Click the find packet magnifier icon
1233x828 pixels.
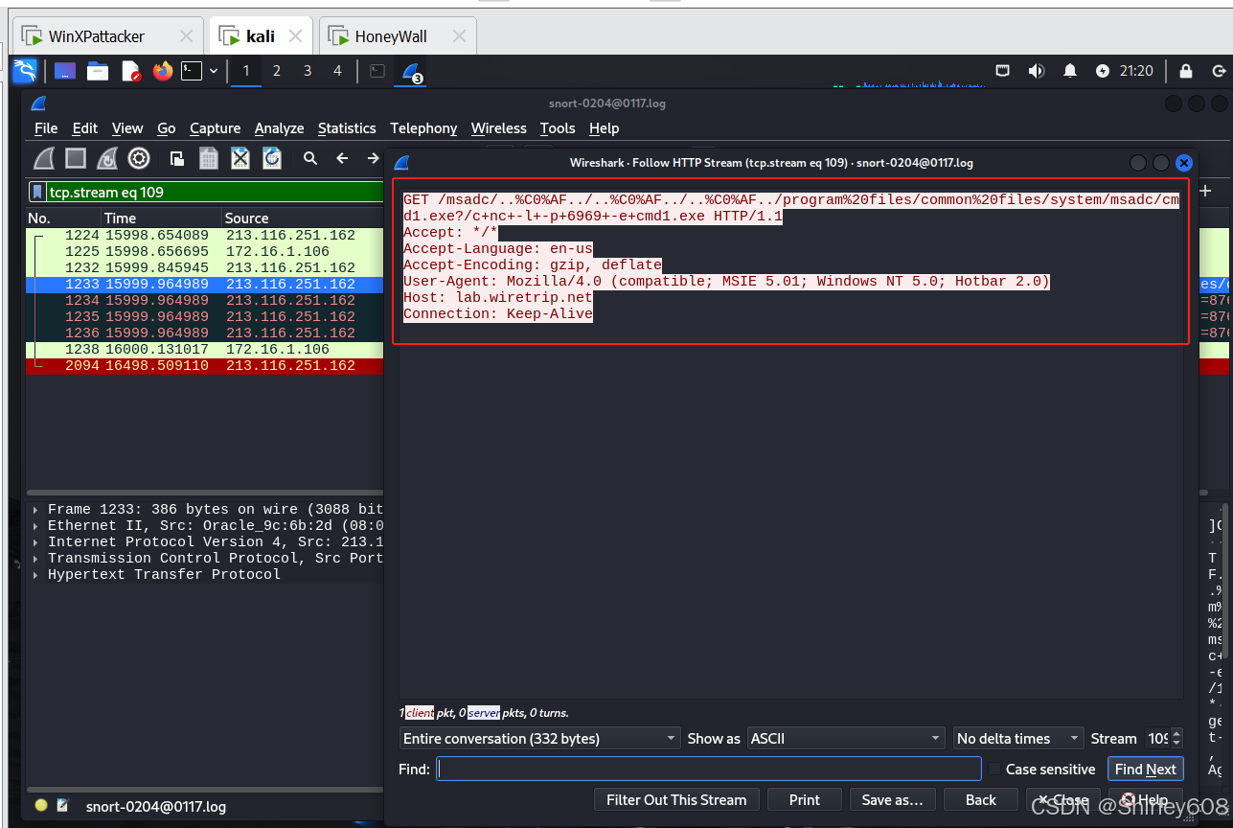pos(310,158)
